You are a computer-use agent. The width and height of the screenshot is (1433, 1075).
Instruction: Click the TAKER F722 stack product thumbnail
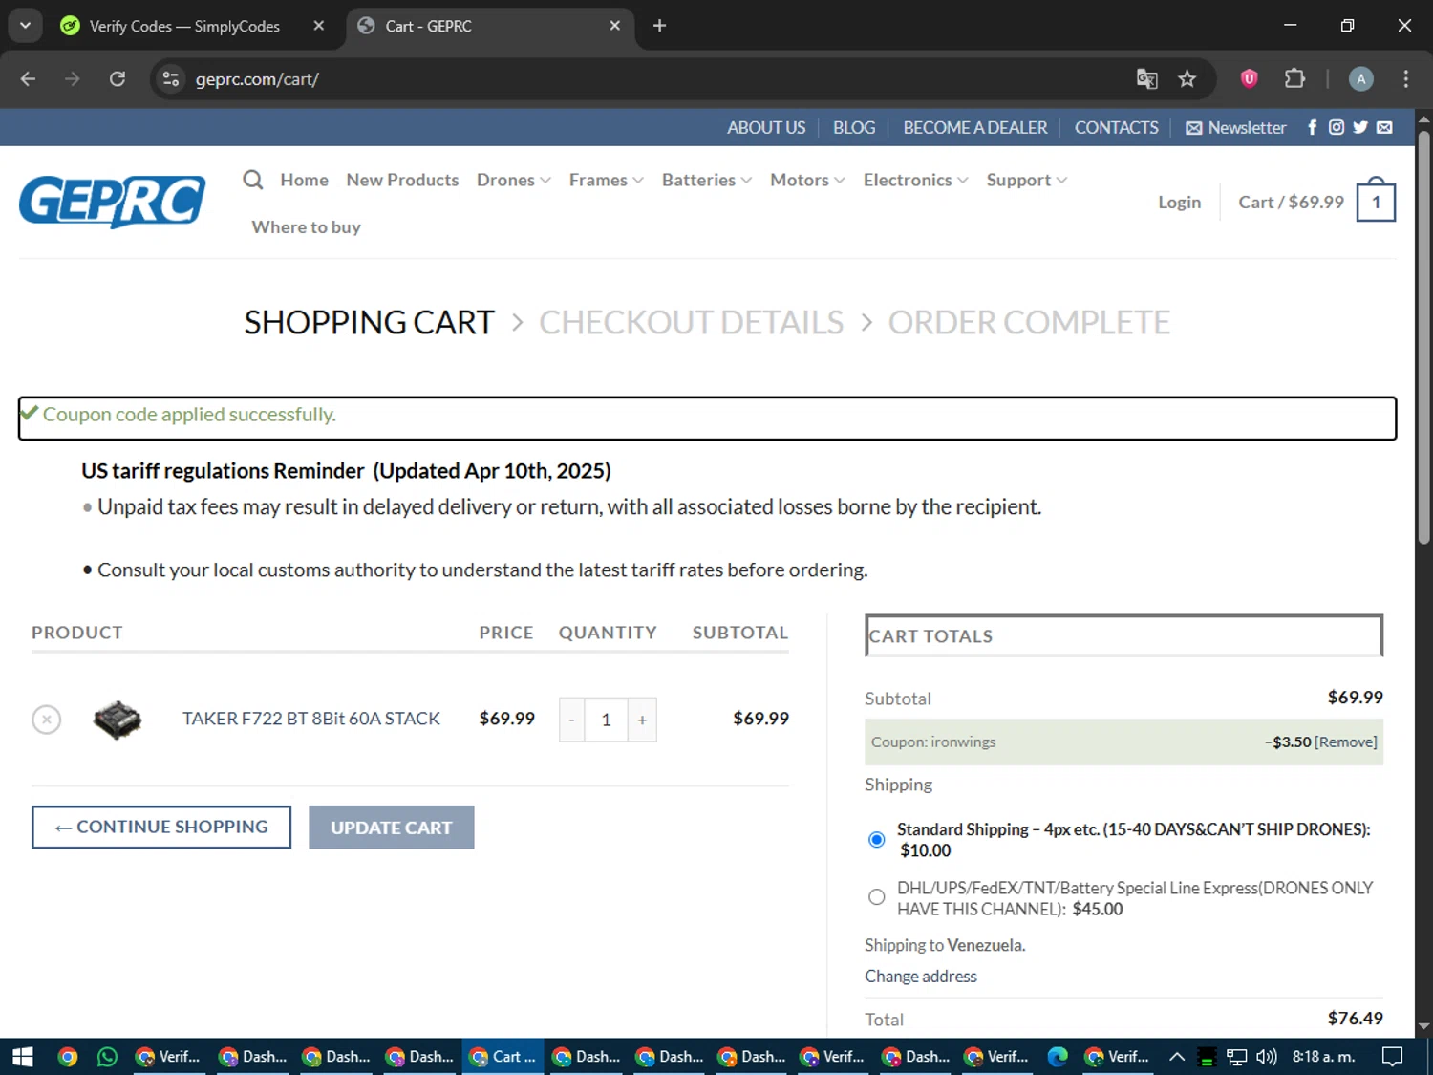point(118,719)
